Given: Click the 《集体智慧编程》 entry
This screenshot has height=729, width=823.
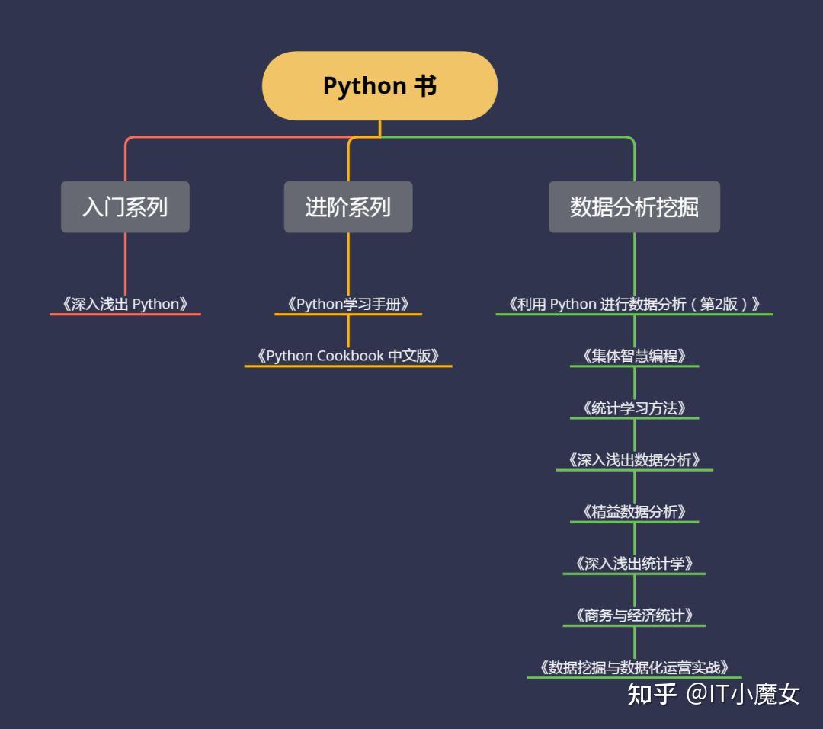Looking at the screenshot, I should (635, 354).
